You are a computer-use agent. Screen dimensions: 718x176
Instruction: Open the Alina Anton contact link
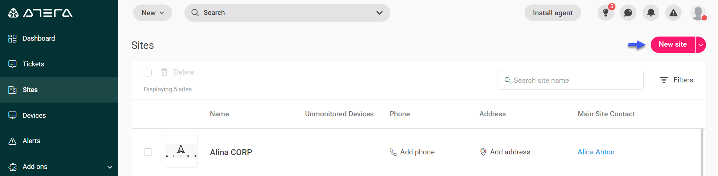pos(596,152)
